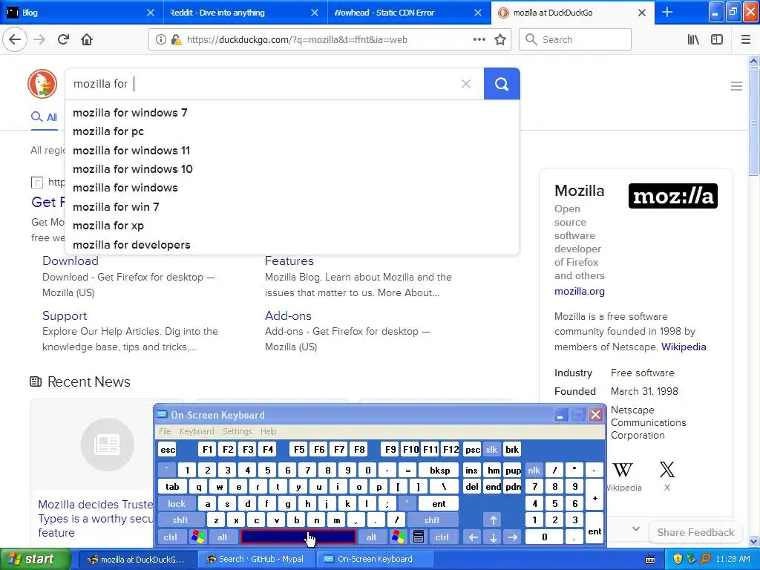Open a new tab with the plus button

667,12
